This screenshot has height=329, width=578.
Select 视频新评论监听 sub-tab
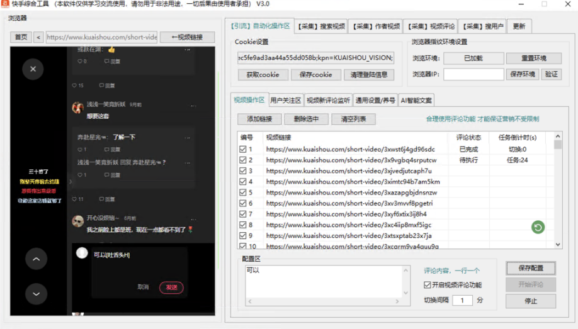pos(328,100)
